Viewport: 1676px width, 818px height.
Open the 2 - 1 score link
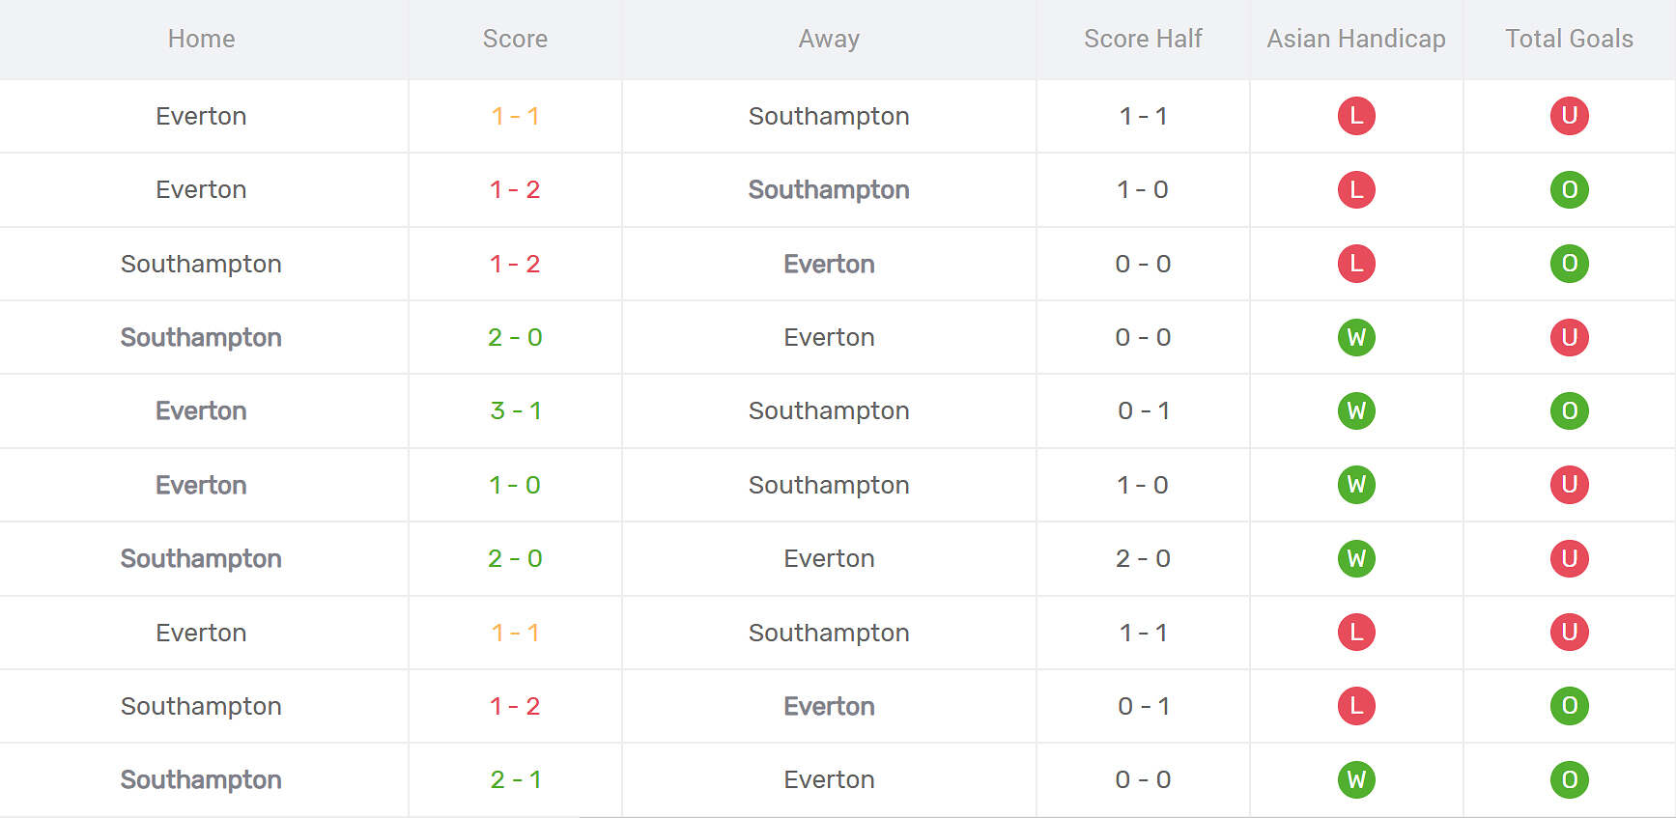(515, 779)
